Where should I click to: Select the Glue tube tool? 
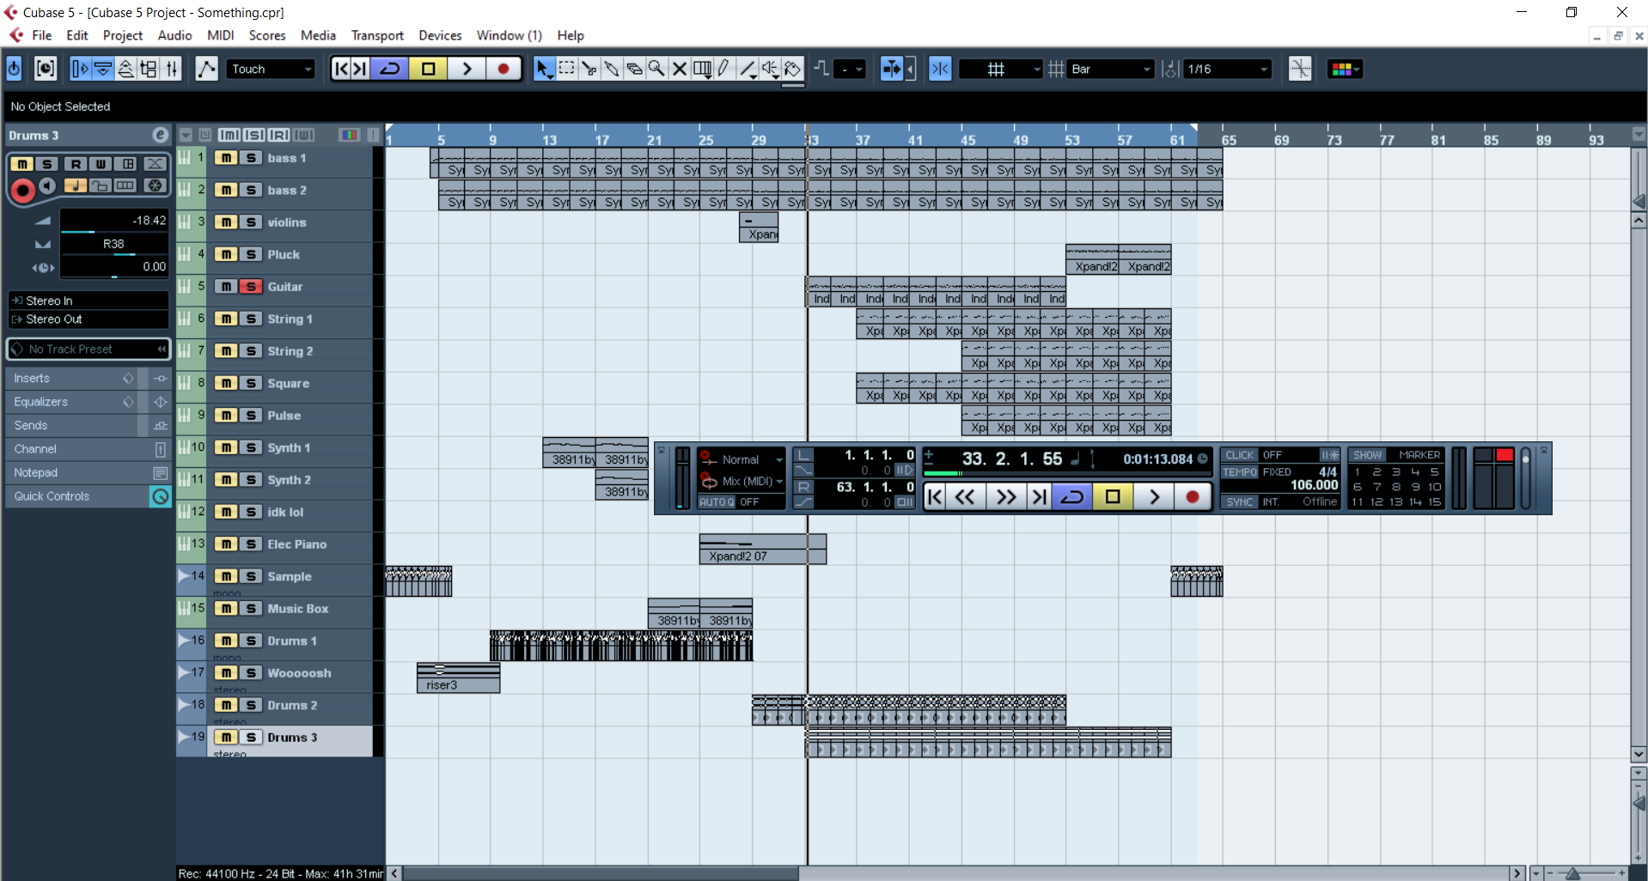pyautogui.click(x=611, y=69)
